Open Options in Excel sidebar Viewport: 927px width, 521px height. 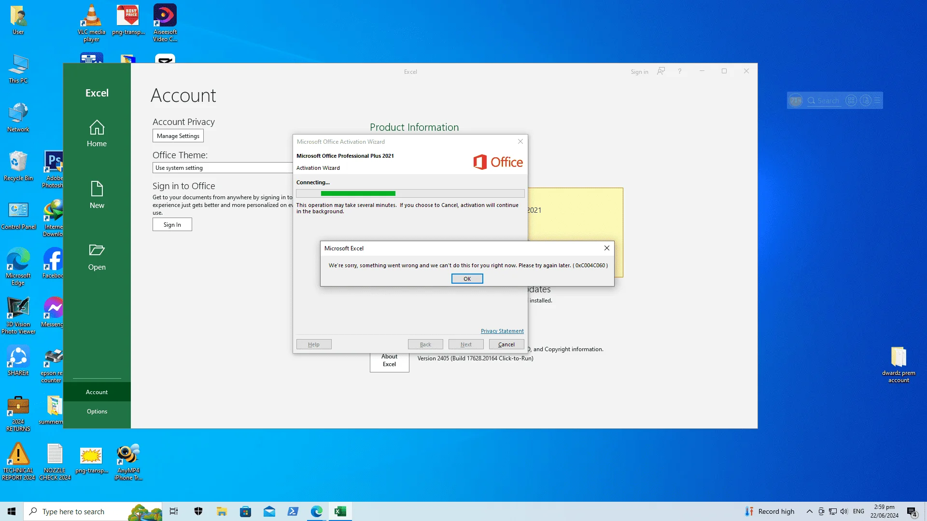click(97, 411)
